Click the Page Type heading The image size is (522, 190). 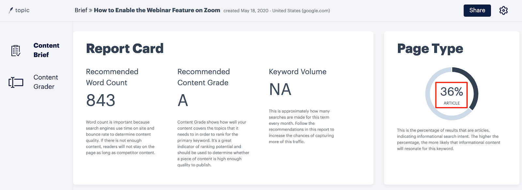pyautogui.click(x=430, y=49)
